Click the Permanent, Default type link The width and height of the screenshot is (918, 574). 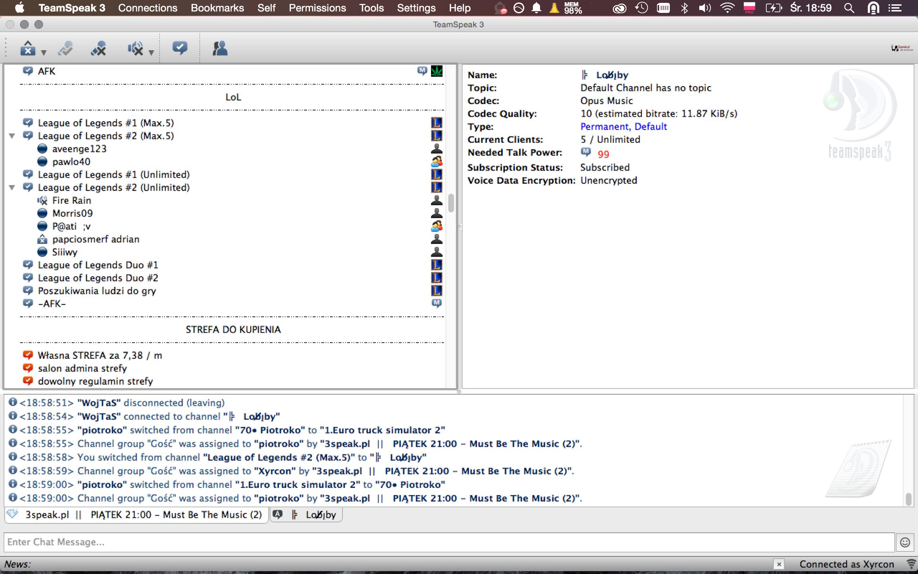pyautogui.click(x=623, y=126)
